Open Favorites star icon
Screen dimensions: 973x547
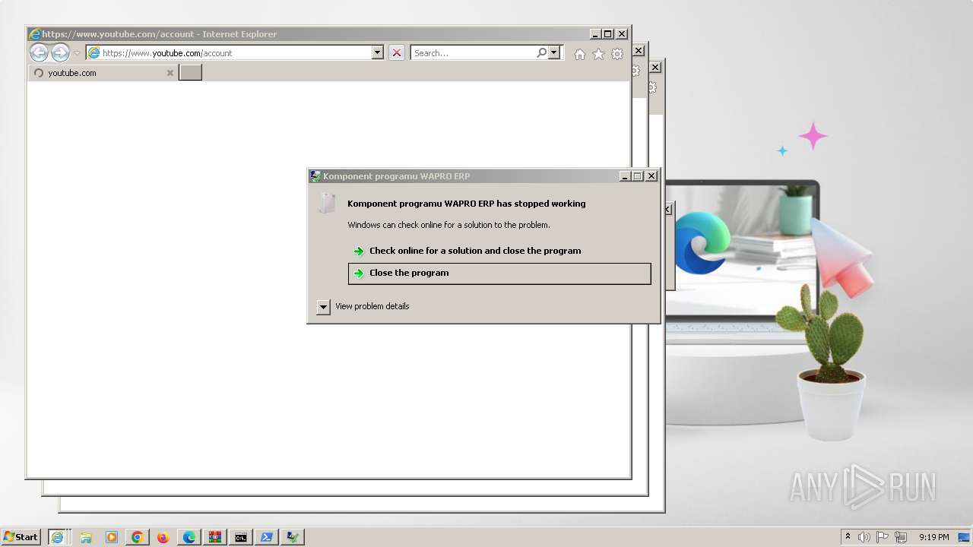tap(598, 54)
